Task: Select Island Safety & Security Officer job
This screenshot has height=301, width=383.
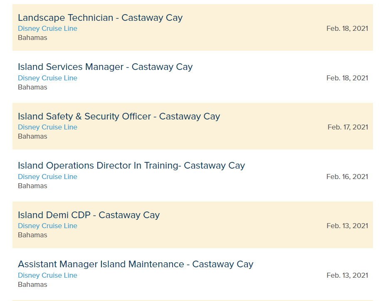Action: [119, 117]
